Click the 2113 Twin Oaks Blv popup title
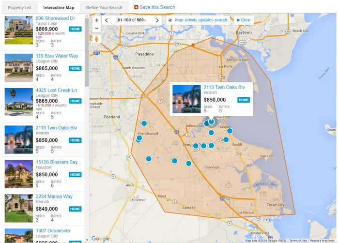The image size is (339, 243). tap(224, 87)
